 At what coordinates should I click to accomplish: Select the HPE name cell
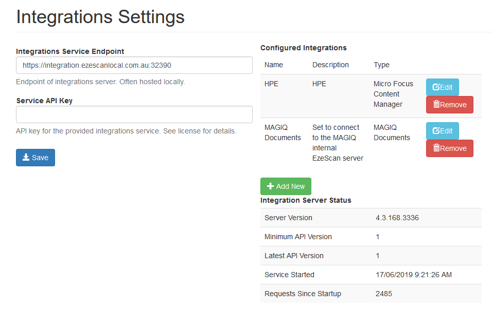click(271, 84)
